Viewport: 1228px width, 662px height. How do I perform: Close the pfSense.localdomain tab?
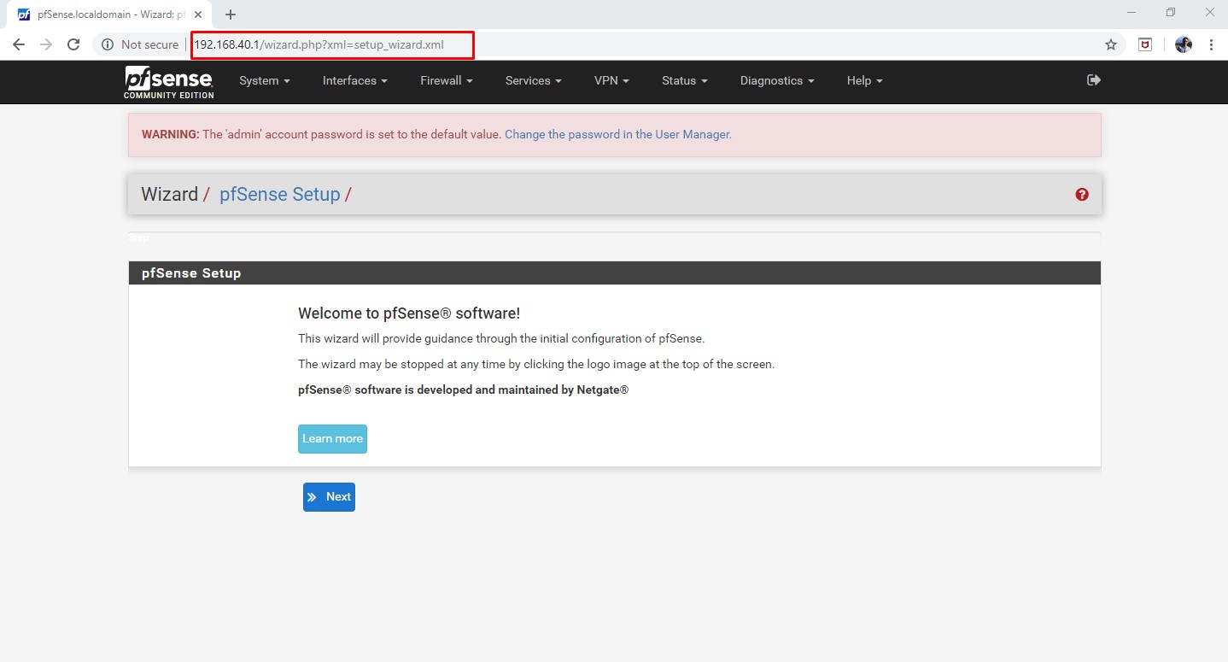click(x=198, y=15)
